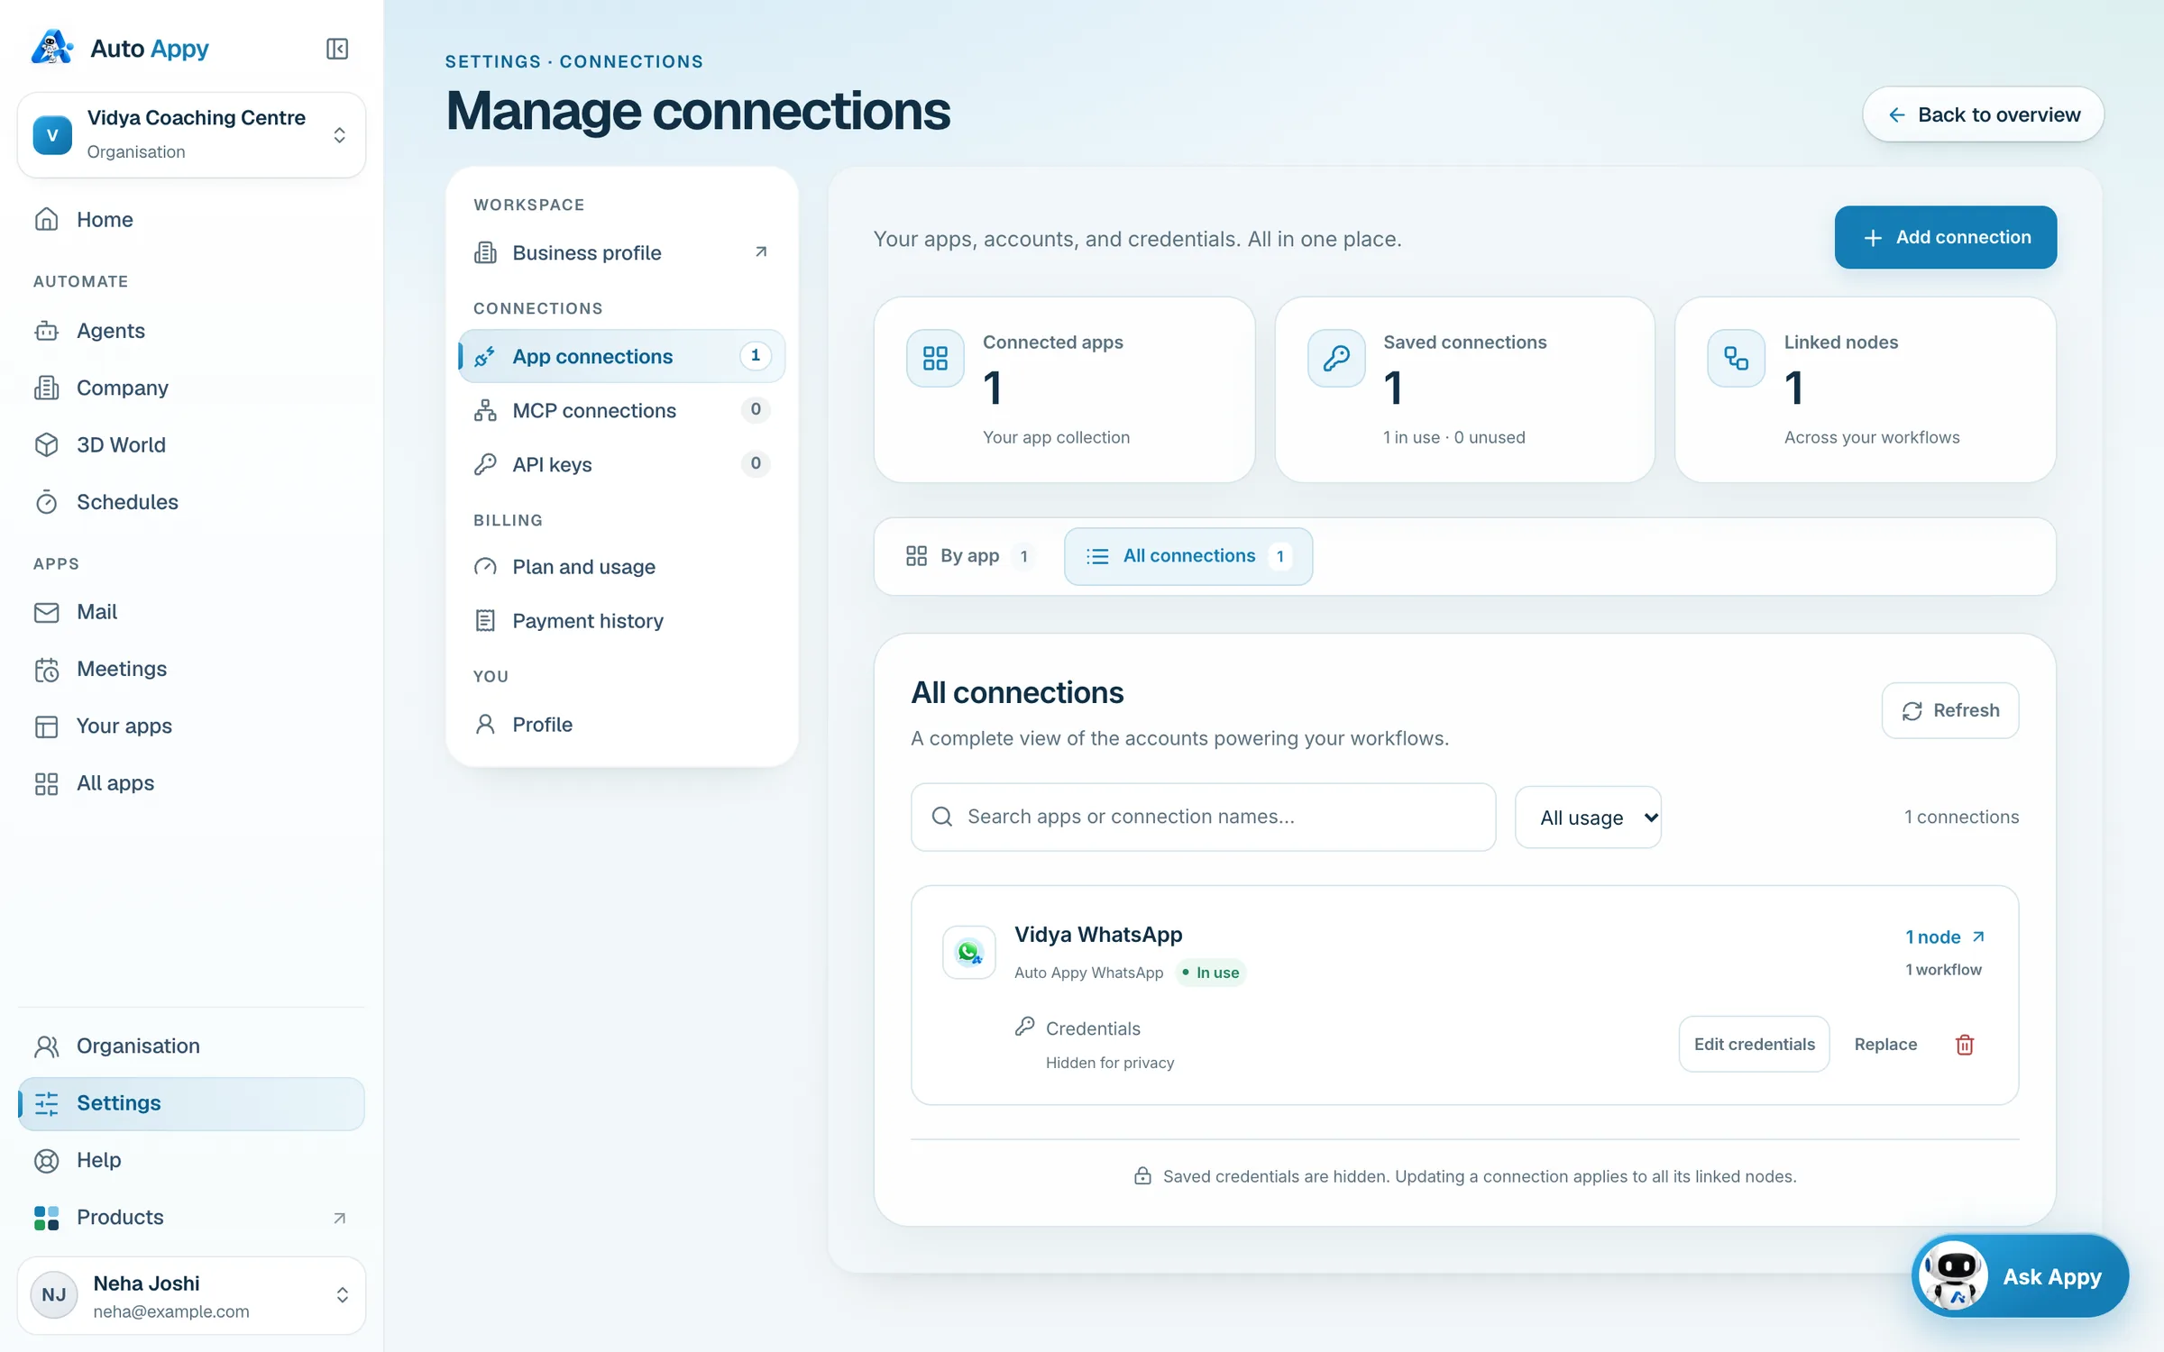Open Payment history under Billing
Screen dimensions: 2164x1352
[622, 621]
